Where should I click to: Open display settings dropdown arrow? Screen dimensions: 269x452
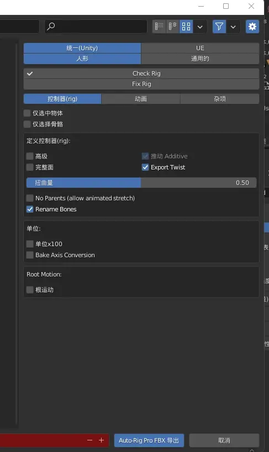pyautogui.click(x=200, y=26)
